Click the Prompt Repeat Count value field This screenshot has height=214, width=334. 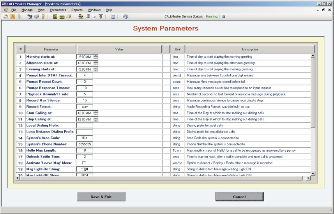(x=85, y=81)
